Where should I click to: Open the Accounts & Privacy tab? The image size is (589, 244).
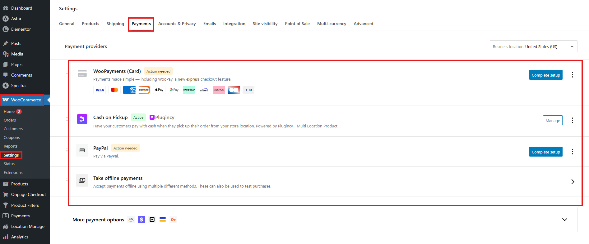[x=177, y=24]
